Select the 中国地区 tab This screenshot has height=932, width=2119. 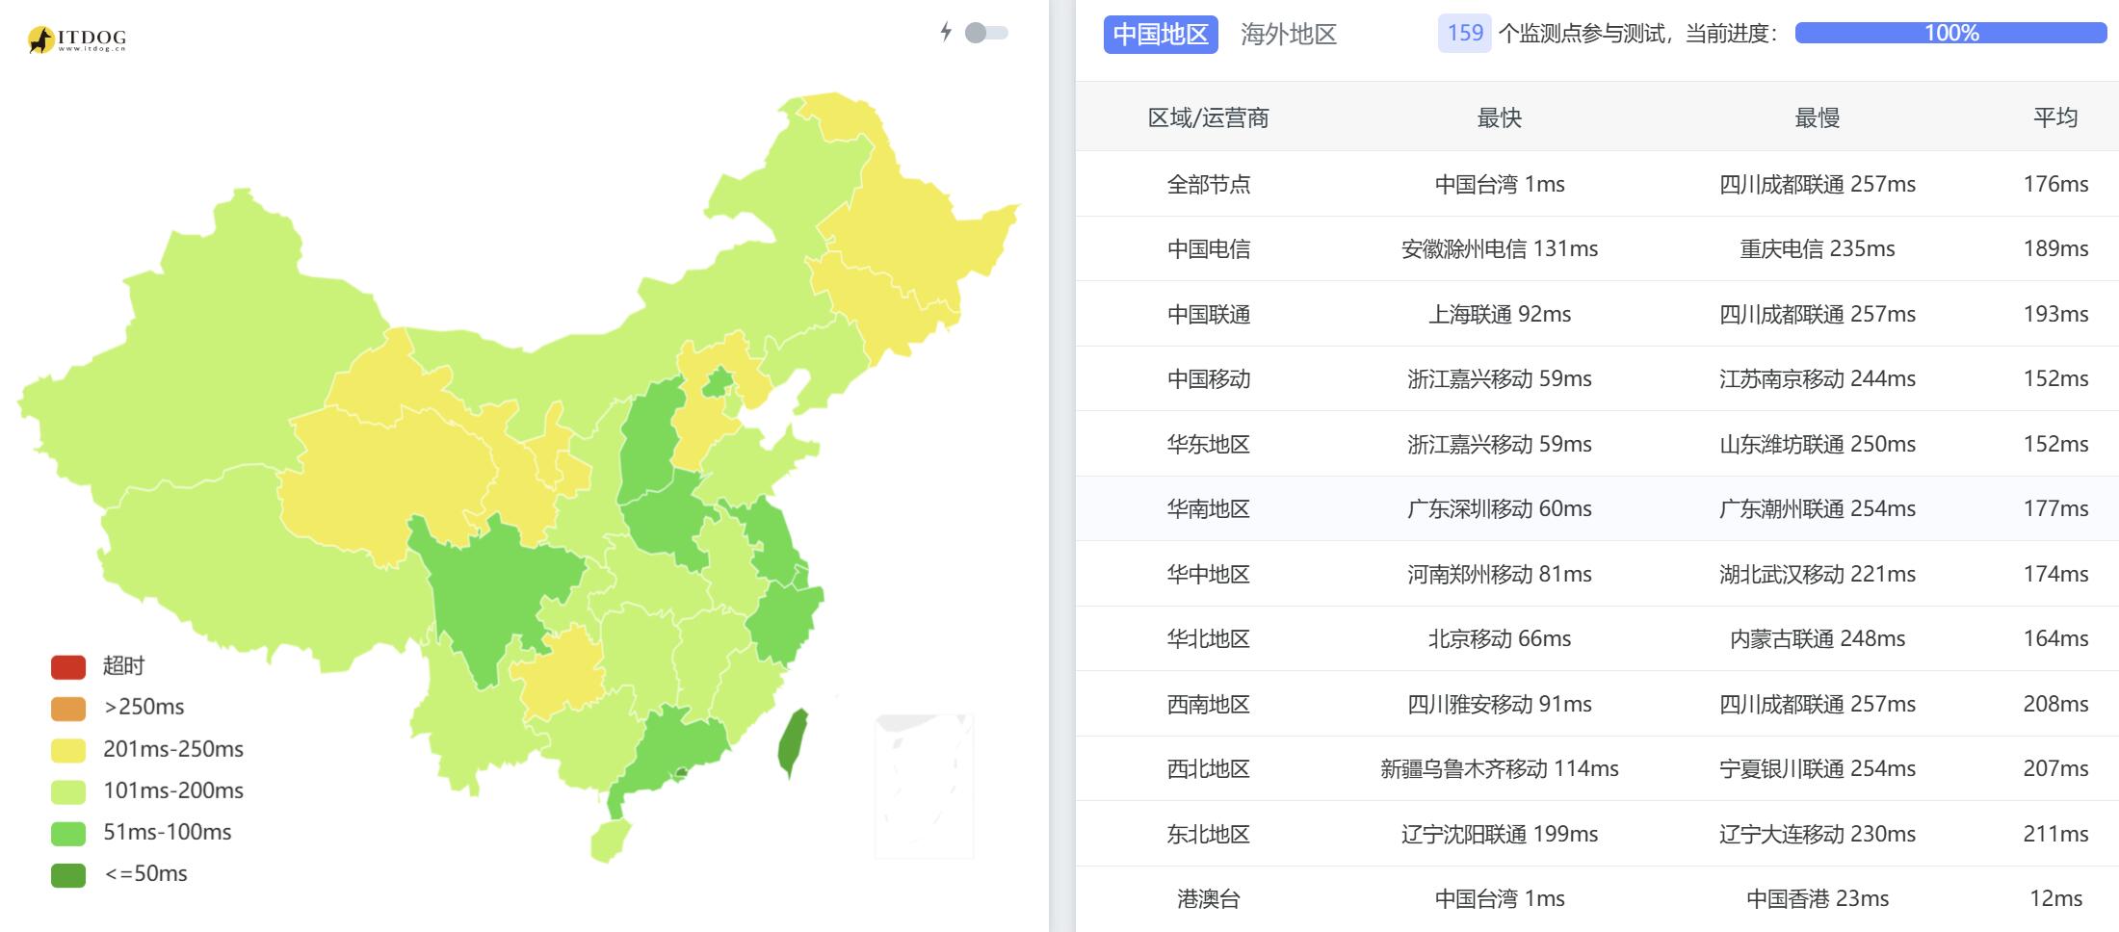1161,32
